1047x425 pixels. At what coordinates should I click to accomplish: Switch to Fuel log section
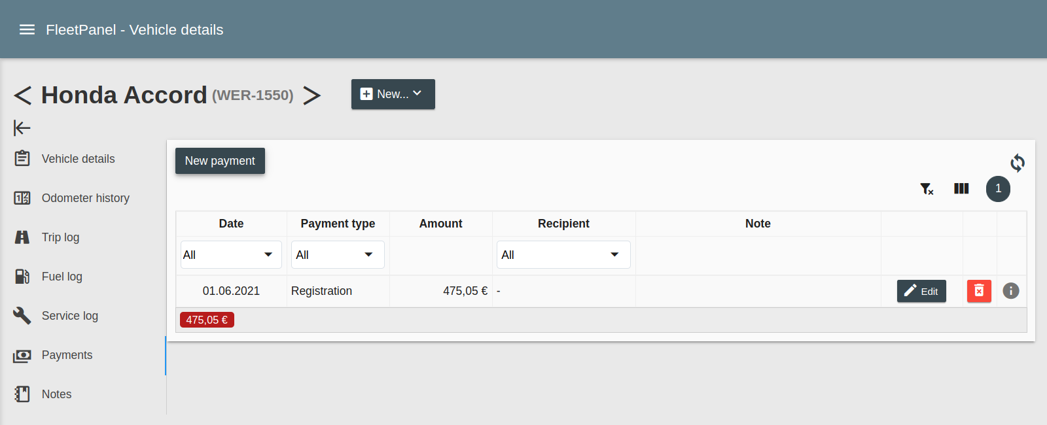62,277
